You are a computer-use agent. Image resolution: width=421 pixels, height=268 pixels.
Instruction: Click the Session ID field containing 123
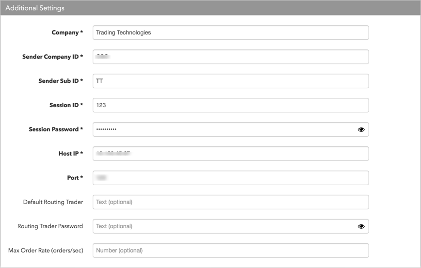tap(231, 105)
